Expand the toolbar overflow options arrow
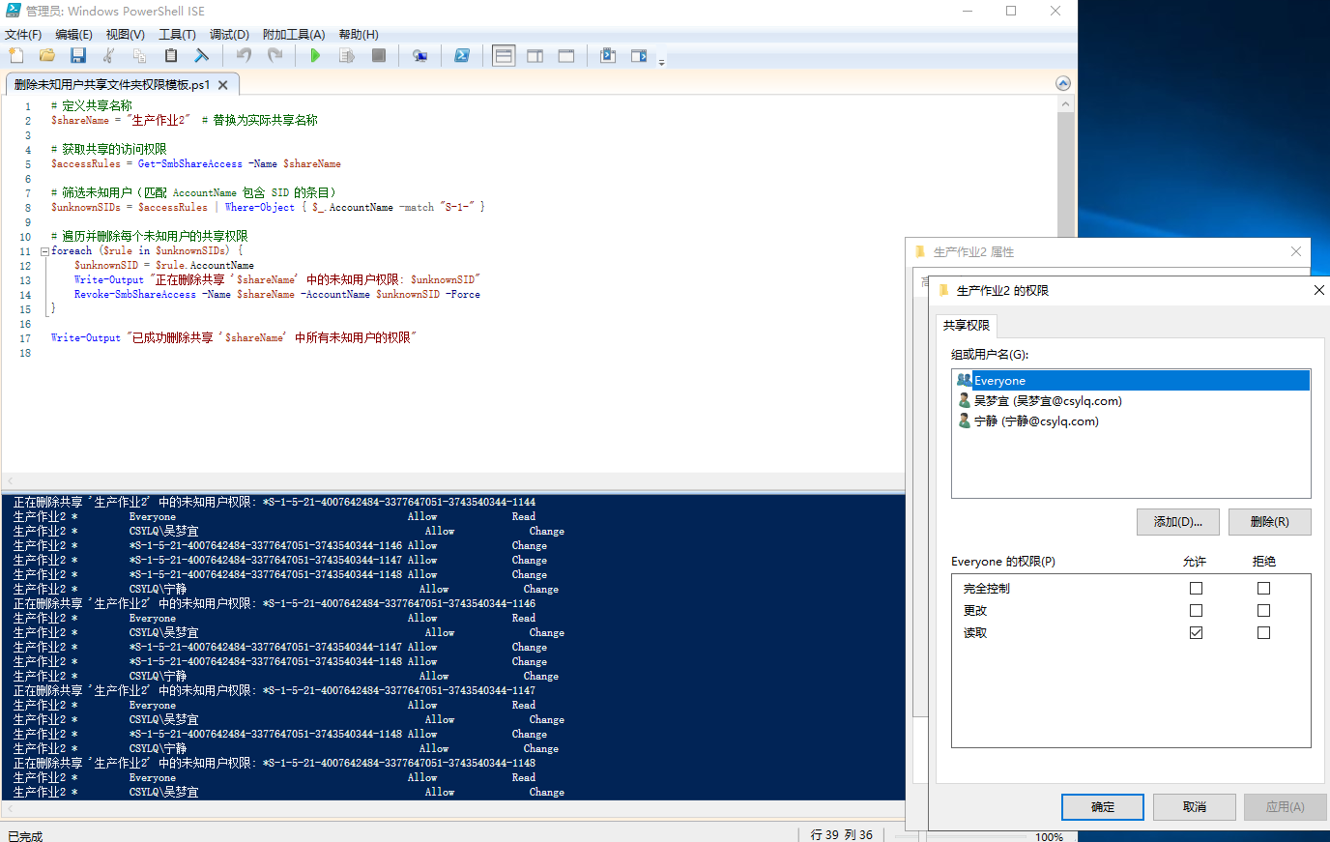This screenshot has width=1330, height=842. point(662,62)
